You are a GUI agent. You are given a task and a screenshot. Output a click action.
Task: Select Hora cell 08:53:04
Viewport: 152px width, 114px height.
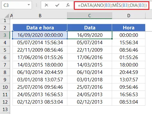point(129,102)
